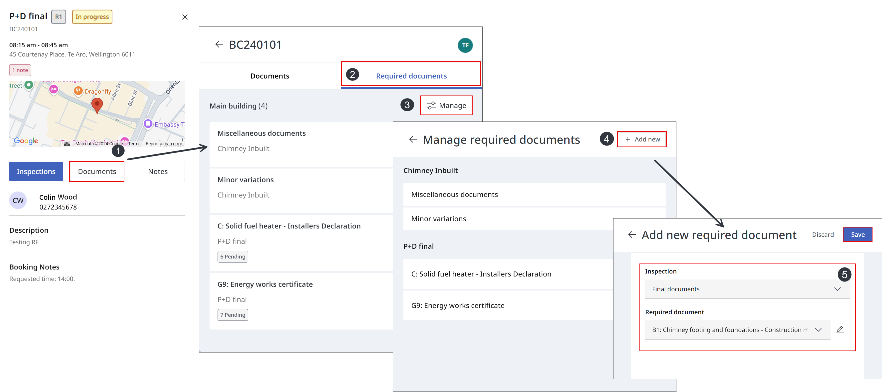Click the Main building (4) heading
The width and height of the screenshot is (882, 392).
pyautogui.click(x=239, y=106)
